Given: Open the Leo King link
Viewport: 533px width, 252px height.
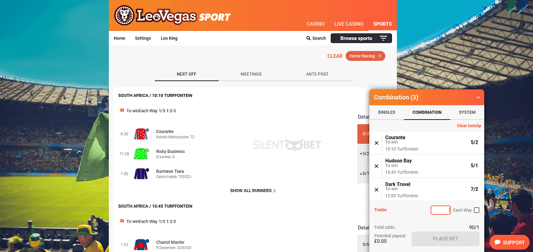Looking at the screenshot, I should [169, 38].
